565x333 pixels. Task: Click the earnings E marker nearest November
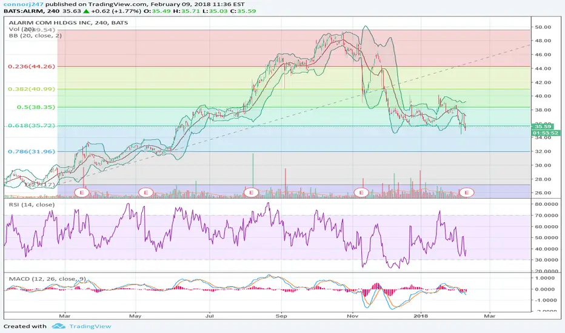tap(361, 193)
